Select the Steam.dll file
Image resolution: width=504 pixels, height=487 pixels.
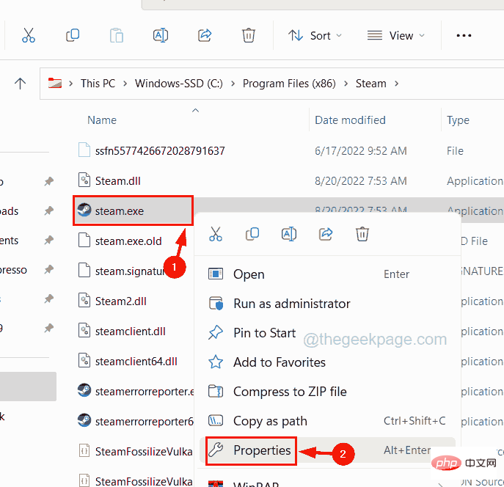pos(117,181)
